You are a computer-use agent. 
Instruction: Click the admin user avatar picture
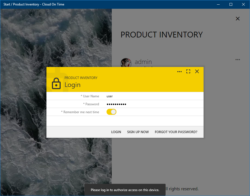coord(126,62)
